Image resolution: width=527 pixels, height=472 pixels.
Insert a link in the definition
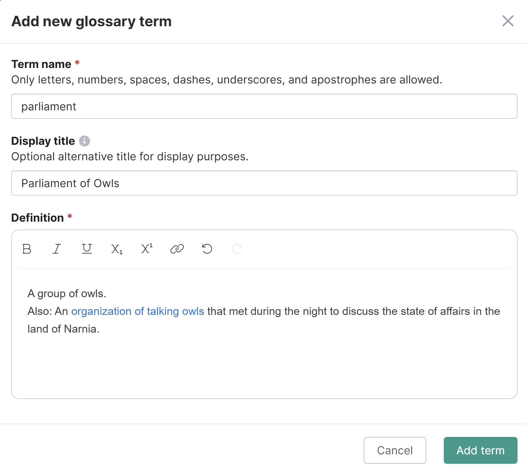point(177,249)
